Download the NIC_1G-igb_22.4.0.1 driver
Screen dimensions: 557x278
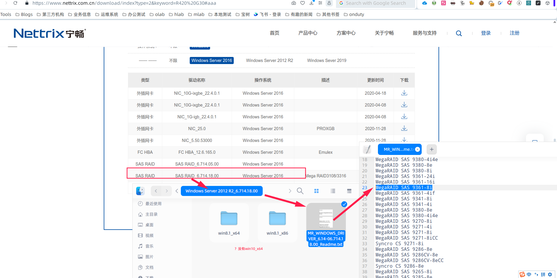tap(404, 117)
